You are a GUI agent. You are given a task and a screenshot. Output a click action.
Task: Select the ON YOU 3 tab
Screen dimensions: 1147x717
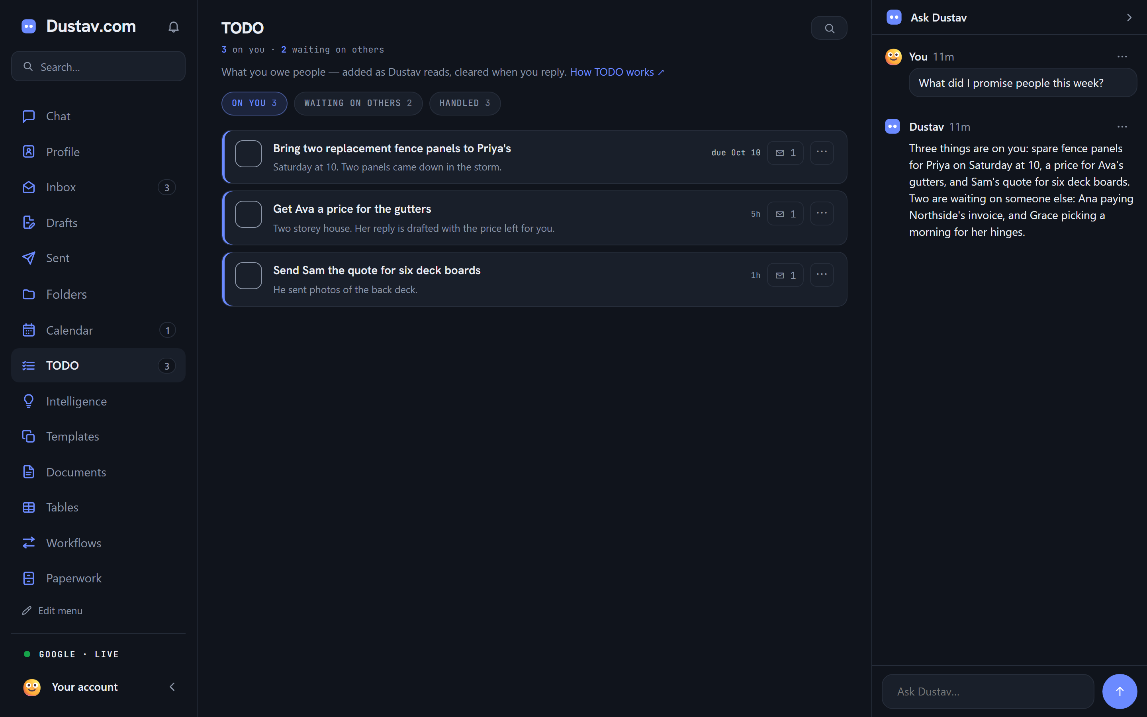click(254, 104)
